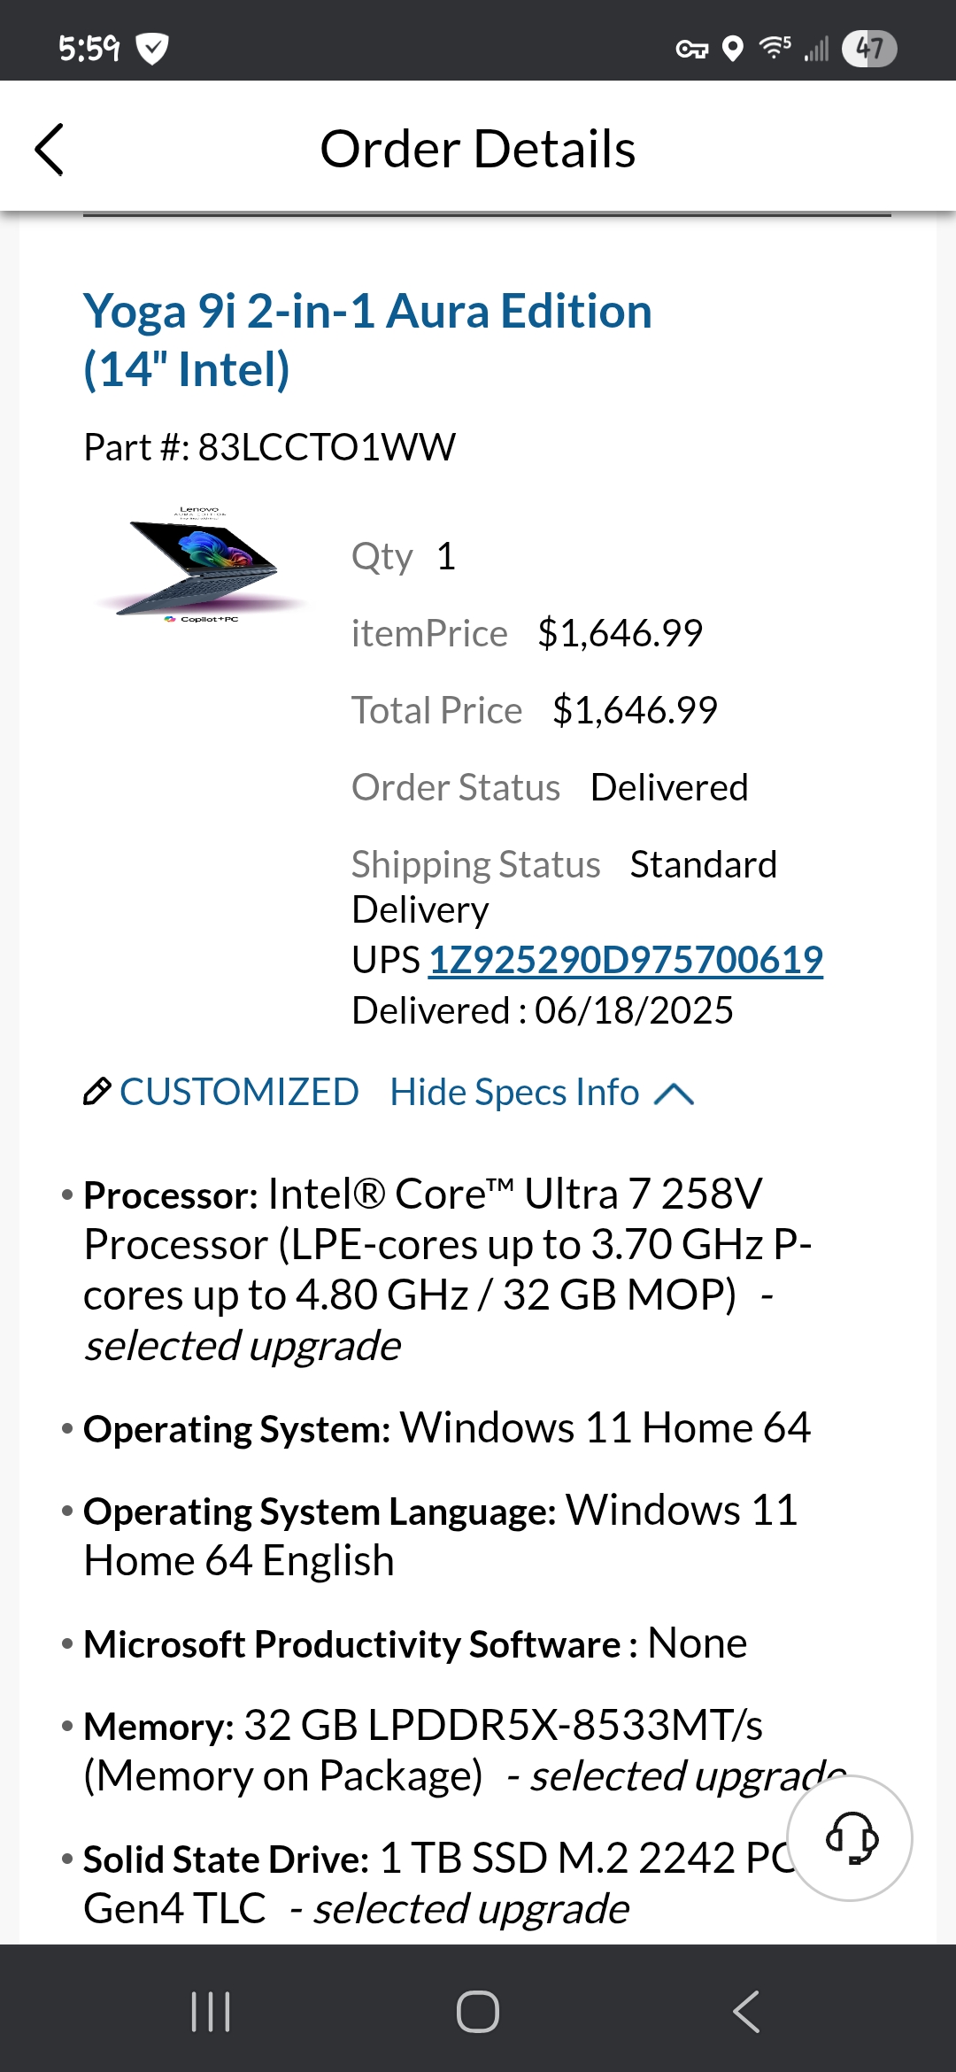This screenshot has width=956, height=2072.
Task: Open UPS tracking link 1Z925290D975700619
Action: coord(626,959)
